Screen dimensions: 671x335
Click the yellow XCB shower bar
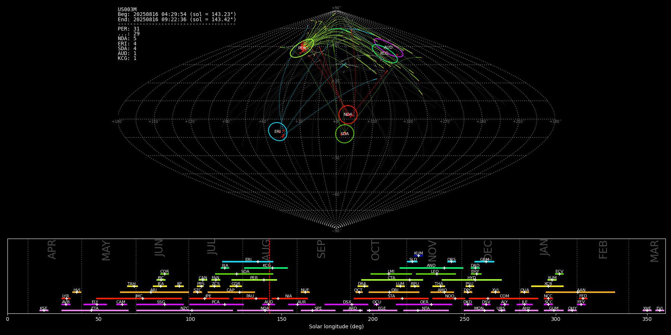[x=547, y=286]
